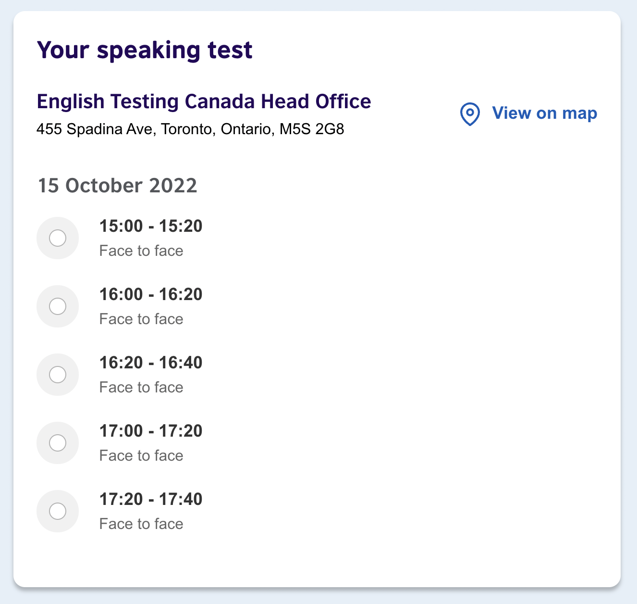The width and height of the screenshot is (637, 604).
Task: Click the English Testing Canada Head Office heading
Action: click(204, 101)
